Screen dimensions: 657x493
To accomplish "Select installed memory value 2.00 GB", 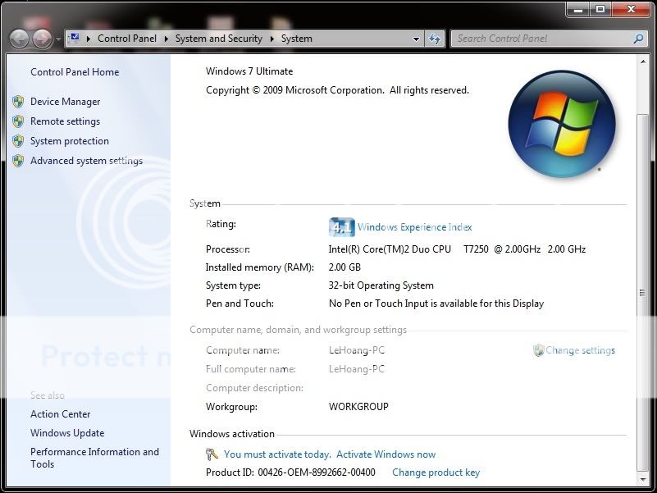I will click(x=344, y=267).
